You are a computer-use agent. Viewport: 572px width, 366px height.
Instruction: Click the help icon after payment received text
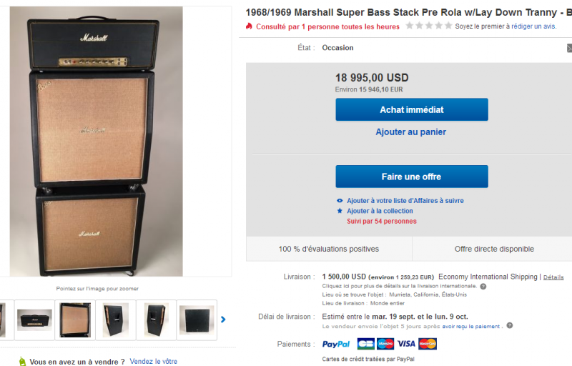(509, 326)
